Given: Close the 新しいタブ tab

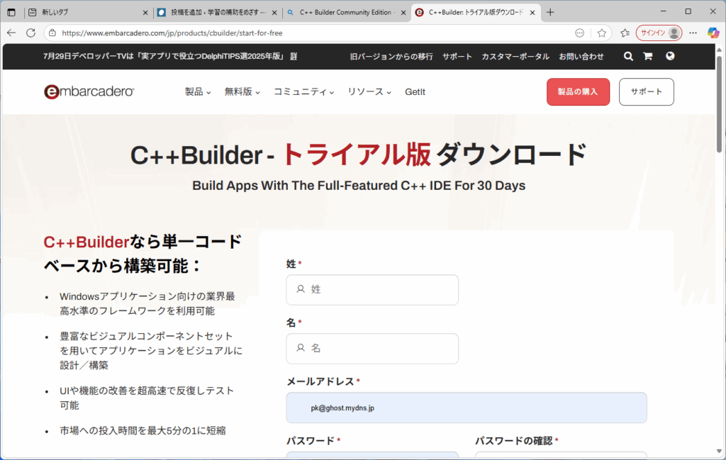Looking at the screenshot, I should tap(145, 13).
